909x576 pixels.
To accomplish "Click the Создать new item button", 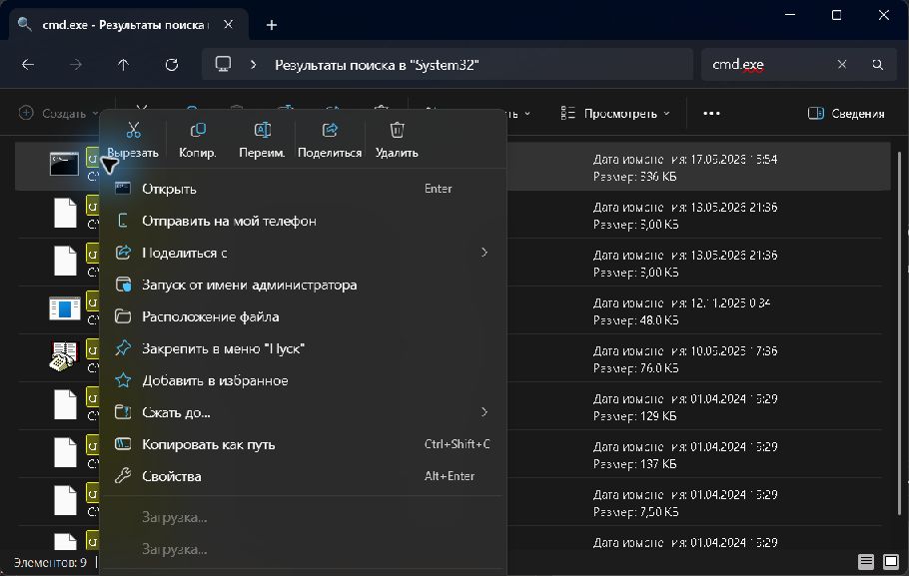I will pos(58,114).
